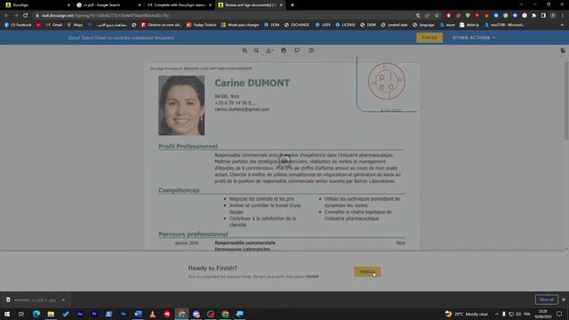Screen dimensions: 569x320
Task: Open the DOM bookmark
Action: pyautogui.click(x=272, y=25)
